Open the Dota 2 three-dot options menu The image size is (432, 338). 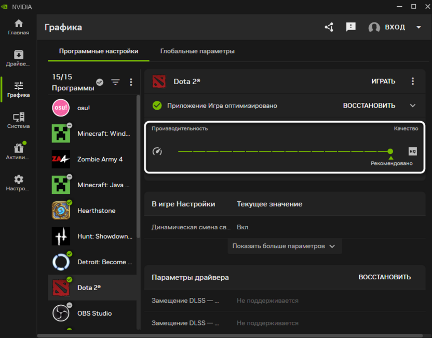[x=412, y=81]
